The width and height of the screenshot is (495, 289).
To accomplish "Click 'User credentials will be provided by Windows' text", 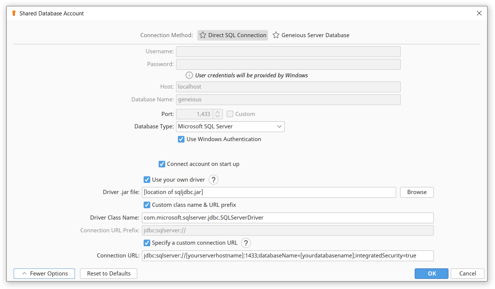I will [251, 75].
